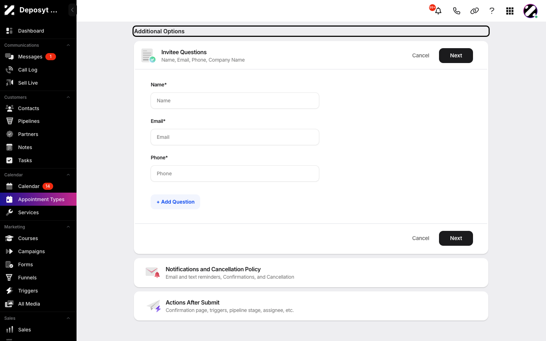This screenshot has height=341, width=546.
Task: Collapse the Marketing sidebar section
Action: point(68,227)
